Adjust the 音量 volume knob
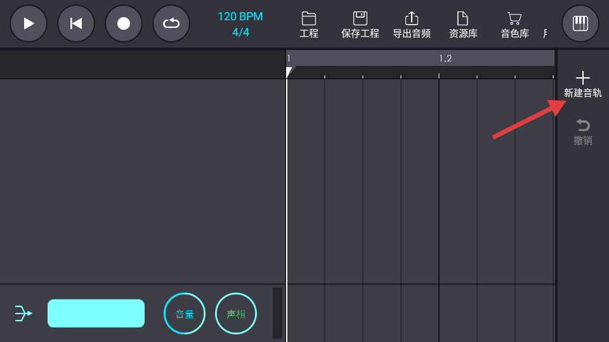The width and height of the screenshot is (609, 342). coord(185,313)
